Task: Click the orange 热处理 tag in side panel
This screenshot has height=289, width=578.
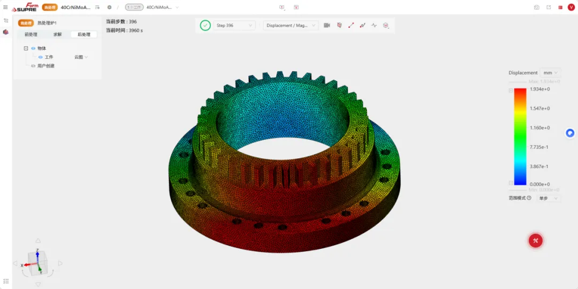Action: (x=26, y=23)
